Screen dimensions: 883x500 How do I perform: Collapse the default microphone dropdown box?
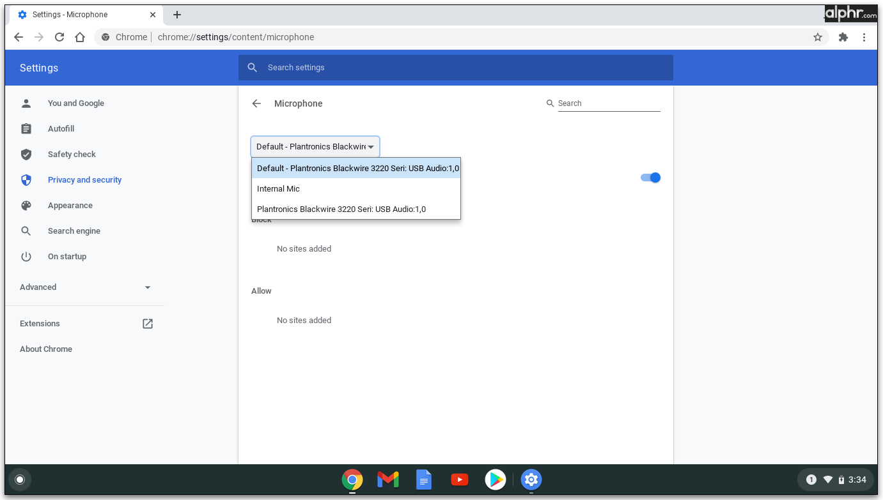tap(315, 147)
